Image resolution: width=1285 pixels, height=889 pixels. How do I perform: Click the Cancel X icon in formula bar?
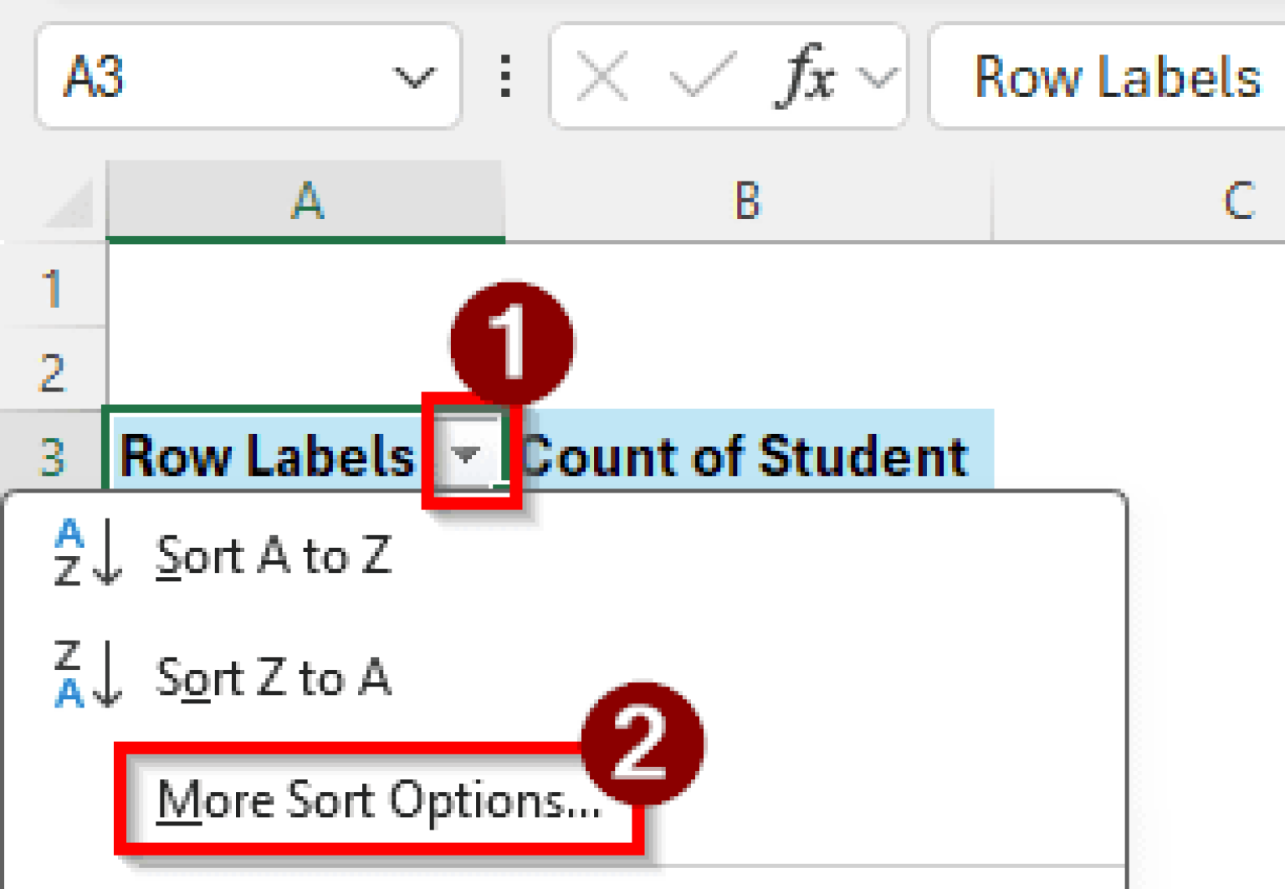(602, 79)
